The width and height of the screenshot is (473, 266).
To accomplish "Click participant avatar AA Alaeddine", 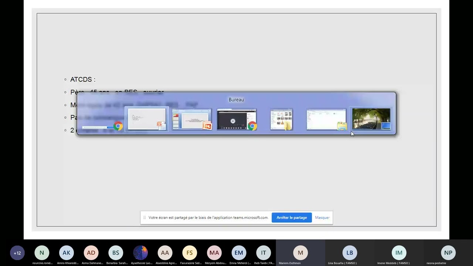I will tap(165, 253).
